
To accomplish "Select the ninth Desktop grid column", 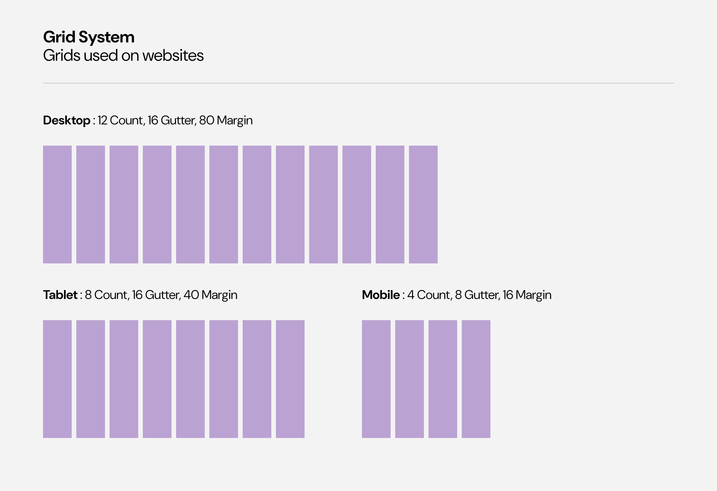I will pyautogui.click(x=323, y=204).
